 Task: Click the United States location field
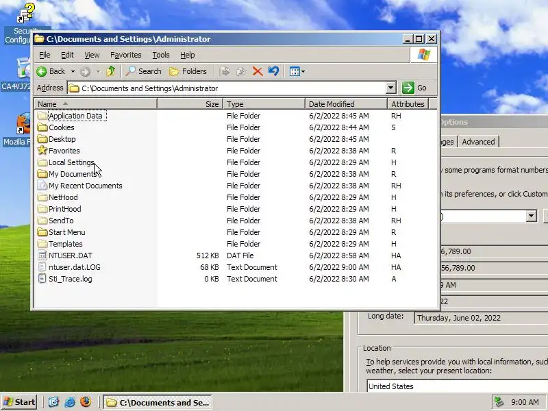pyautogui.click(x=457, y=386)
